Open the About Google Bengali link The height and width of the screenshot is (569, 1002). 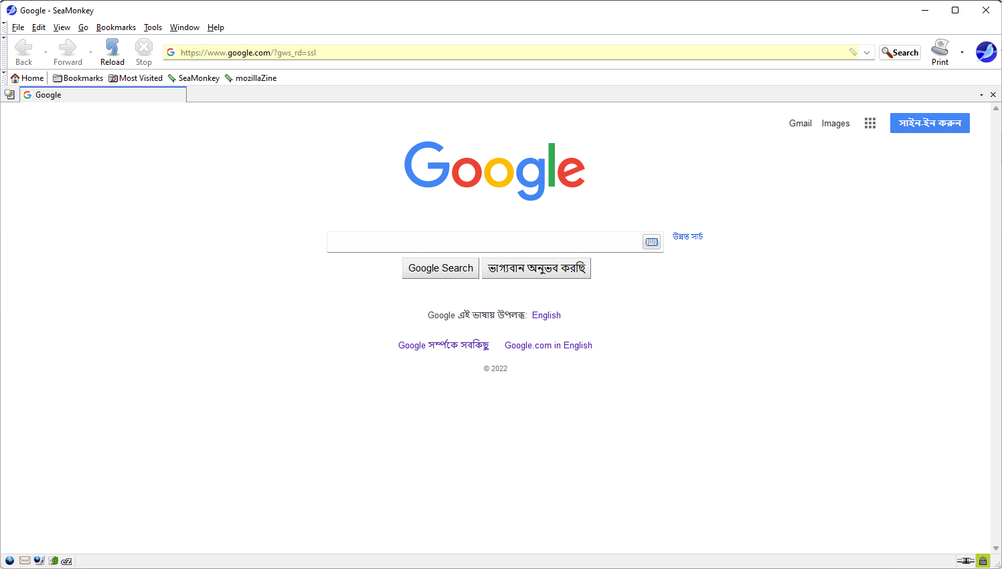click(x=444, y=345)
